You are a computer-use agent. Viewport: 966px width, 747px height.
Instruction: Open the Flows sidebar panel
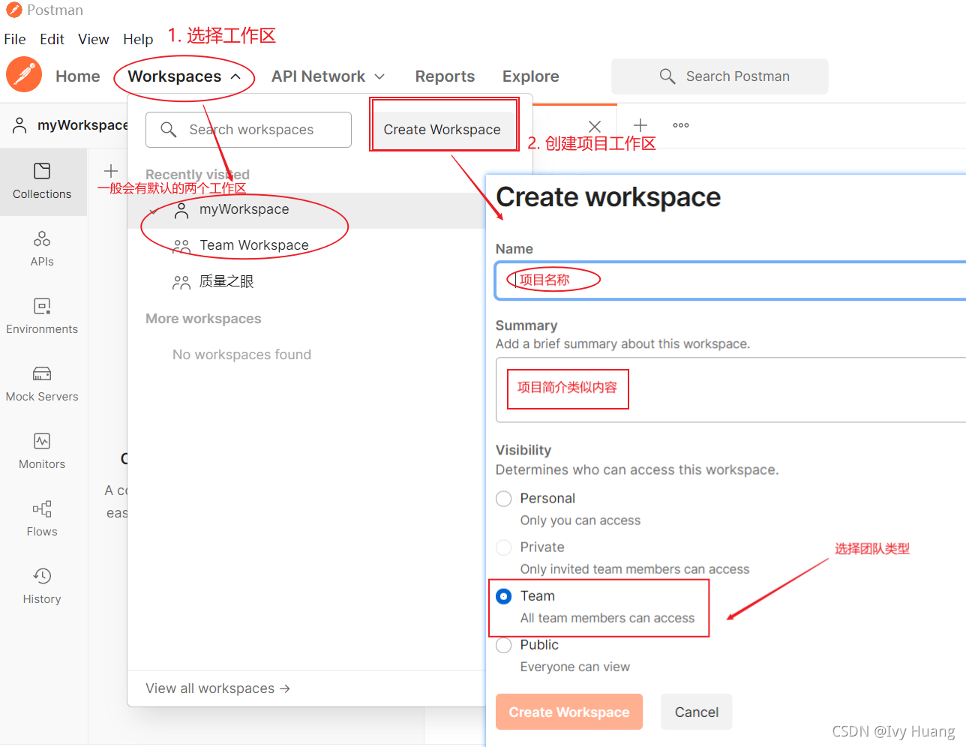[42, 519]
